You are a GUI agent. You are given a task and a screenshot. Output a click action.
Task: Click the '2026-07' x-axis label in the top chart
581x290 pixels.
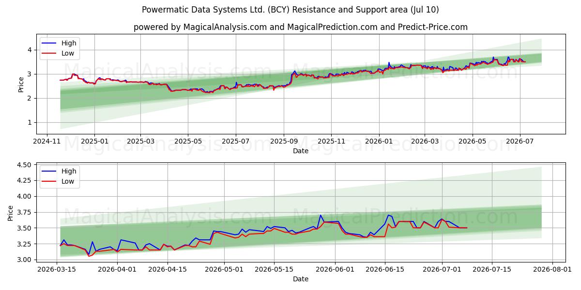click(x=520, y=142)
